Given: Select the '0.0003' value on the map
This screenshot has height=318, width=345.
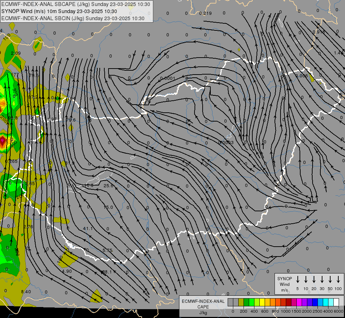Looking at the screenshot, I should (226, 142).
